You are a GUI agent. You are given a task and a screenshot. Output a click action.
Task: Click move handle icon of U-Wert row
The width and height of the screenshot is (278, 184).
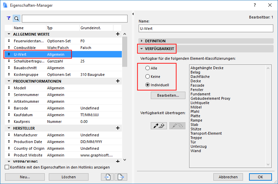click(x=9, y=54)
